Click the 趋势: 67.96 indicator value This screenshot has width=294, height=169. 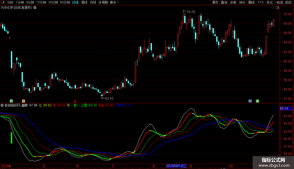point(29,105)
